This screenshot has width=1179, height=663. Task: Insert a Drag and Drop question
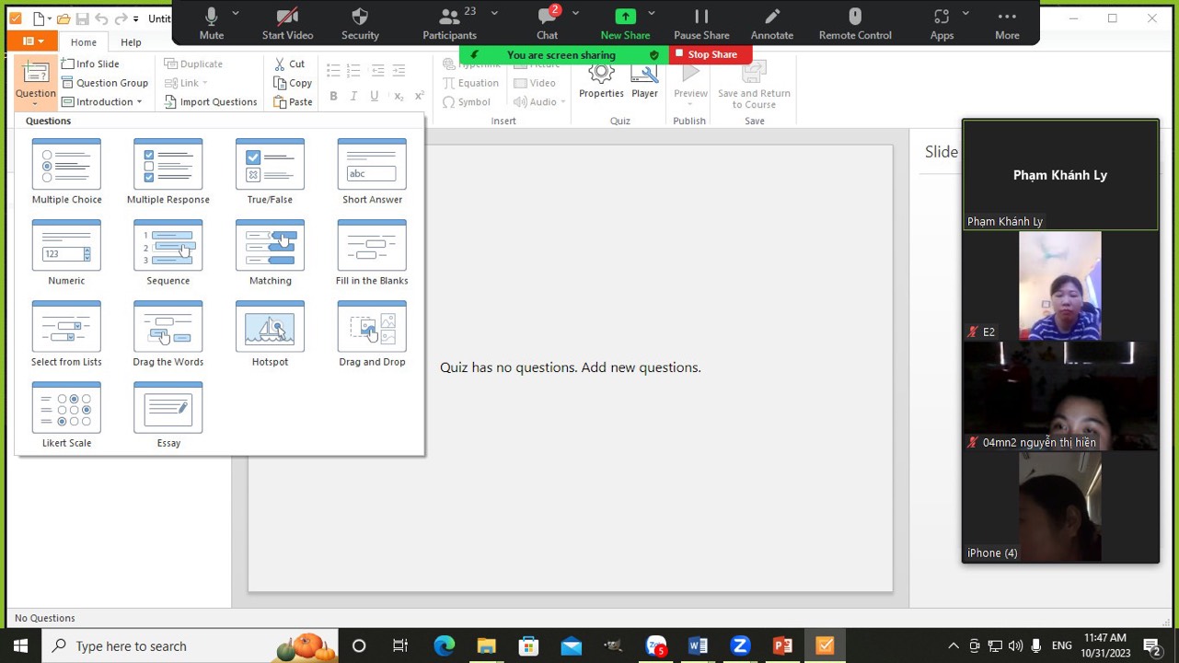click(x=372, y=333)
